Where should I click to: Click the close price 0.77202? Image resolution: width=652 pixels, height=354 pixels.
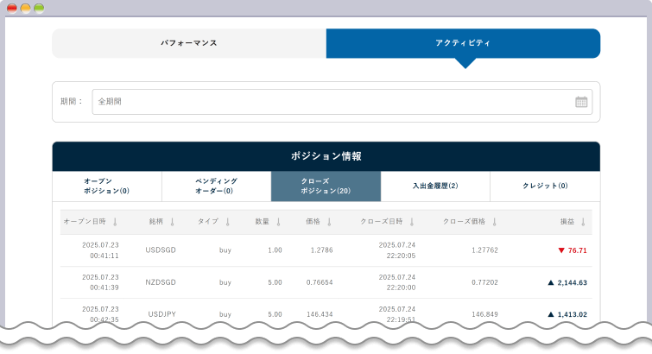point(484,282)
